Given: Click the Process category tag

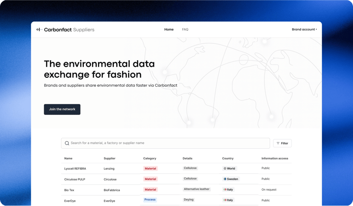Looking at the screenshot, I should click(x=150, y=200).
